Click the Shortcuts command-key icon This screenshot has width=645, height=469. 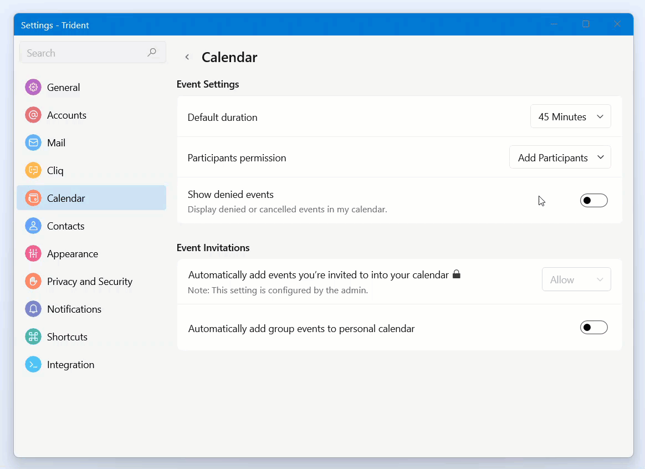click(33, 337)
